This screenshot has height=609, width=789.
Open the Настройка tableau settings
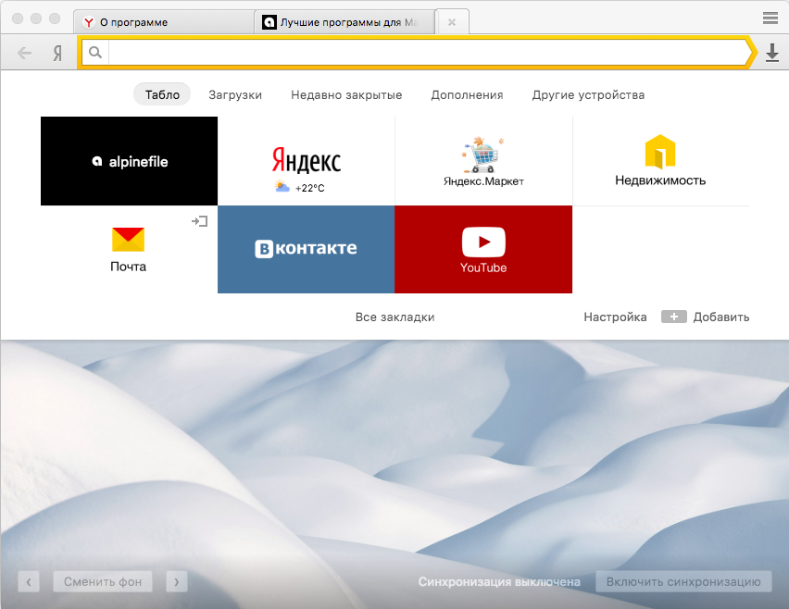pos(615,317)
